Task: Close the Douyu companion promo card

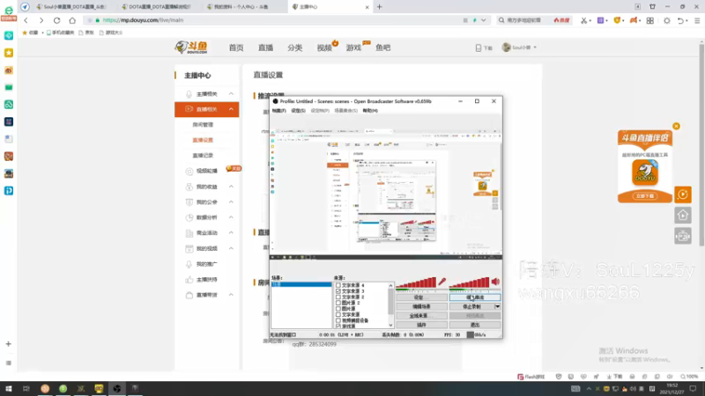Action: [x=676, y=126]
